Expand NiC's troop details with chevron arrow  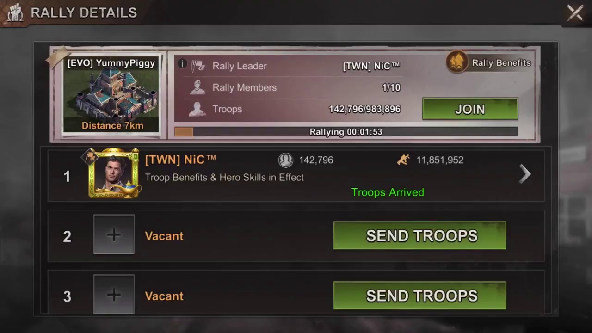click(525, 174)
